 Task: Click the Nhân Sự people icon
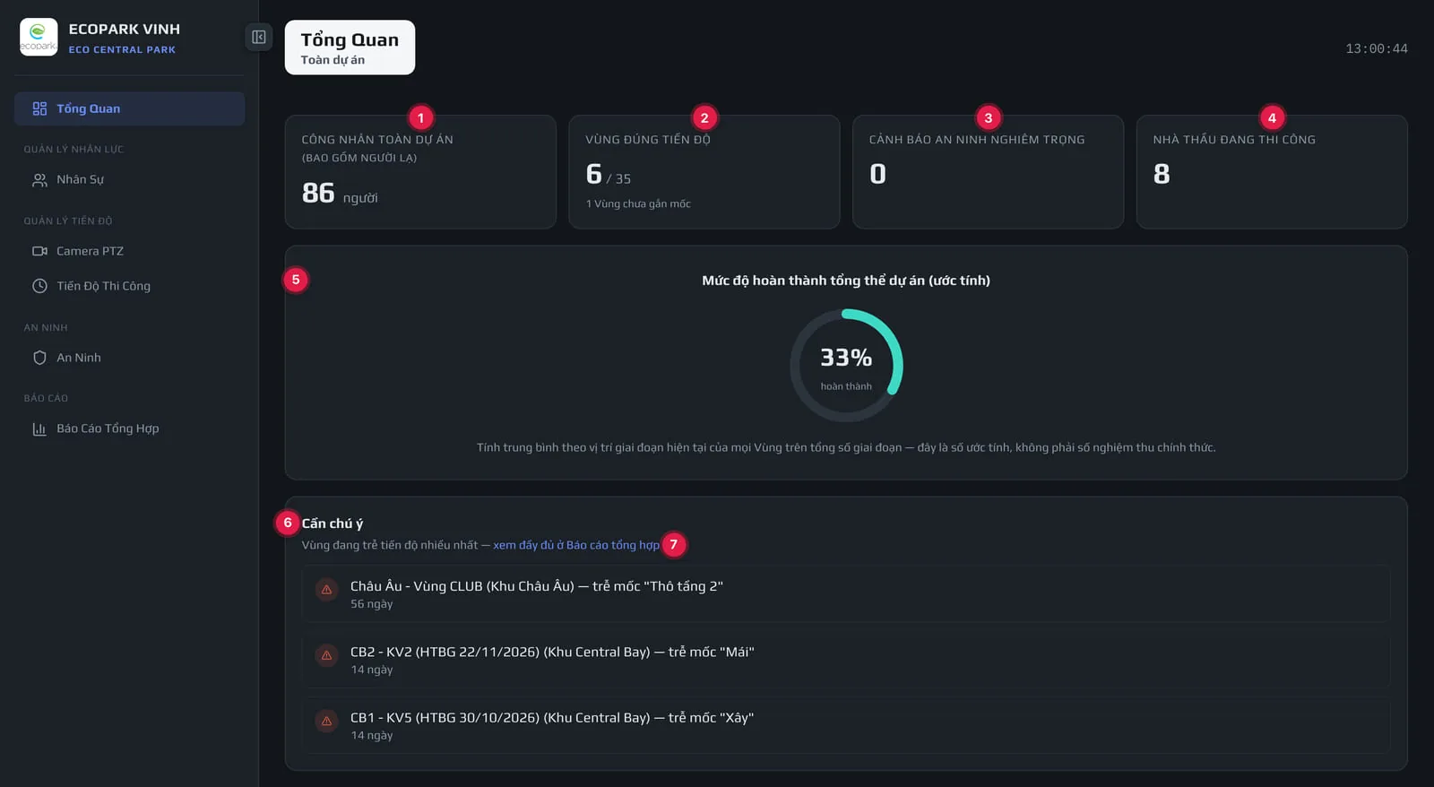coord(39,180)
